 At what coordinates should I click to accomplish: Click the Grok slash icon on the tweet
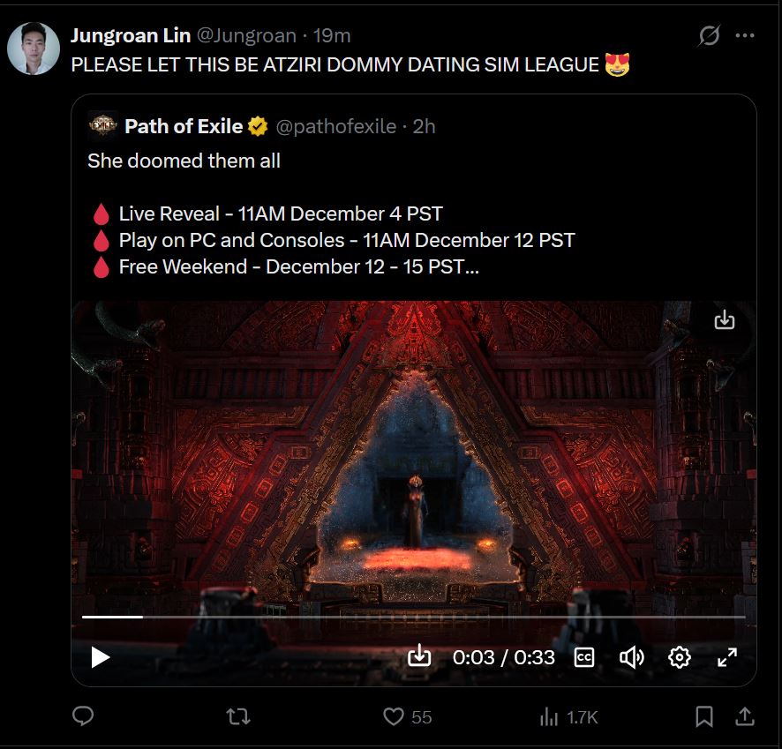coord(709,35)
